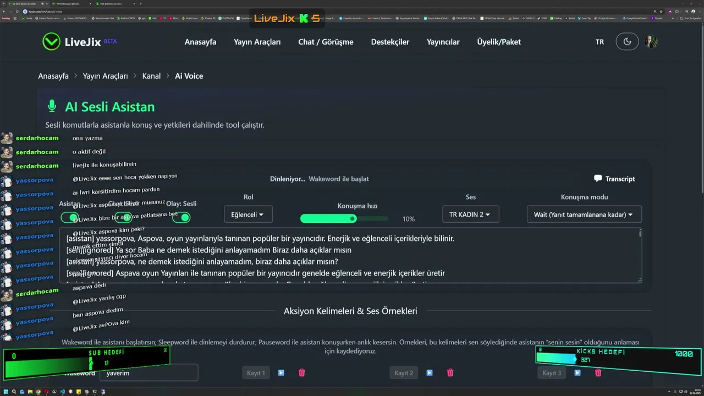Go to Anasayfa breadcrumb link

pos(53,76)
